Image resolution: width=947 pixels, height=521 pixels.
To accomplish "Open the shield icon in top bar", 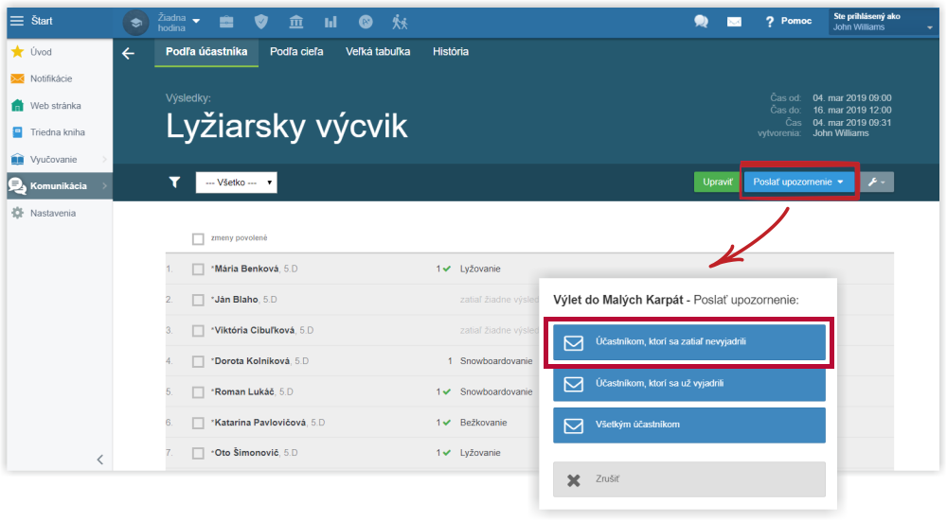I will pos(261,23).
